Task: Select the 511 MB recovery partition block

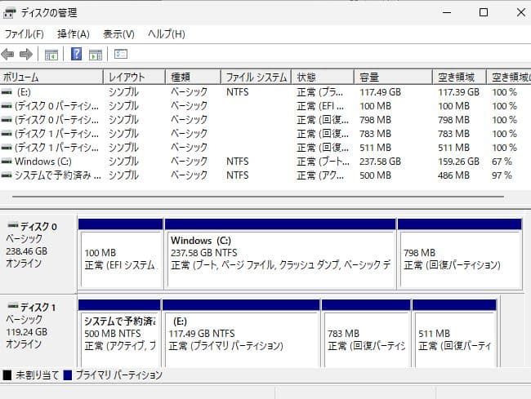Action: (454, 334)
